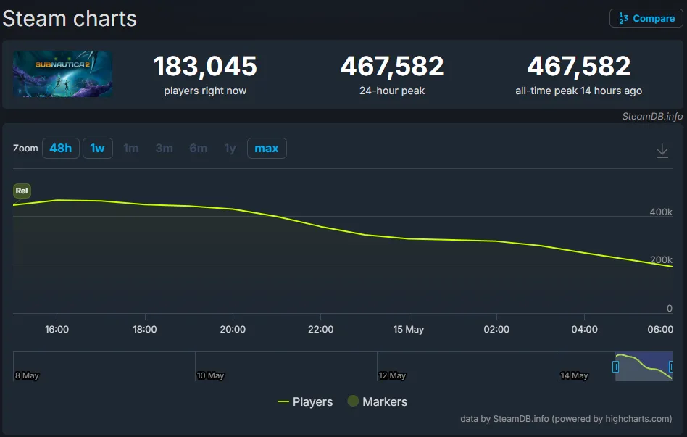Click the Compare button

(x=646, y=18)
